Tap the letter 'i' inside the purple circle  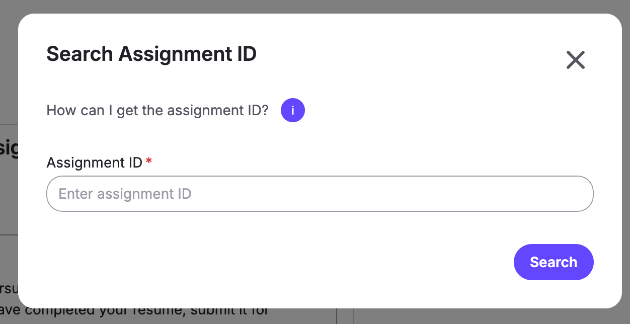tap(293, 110)
